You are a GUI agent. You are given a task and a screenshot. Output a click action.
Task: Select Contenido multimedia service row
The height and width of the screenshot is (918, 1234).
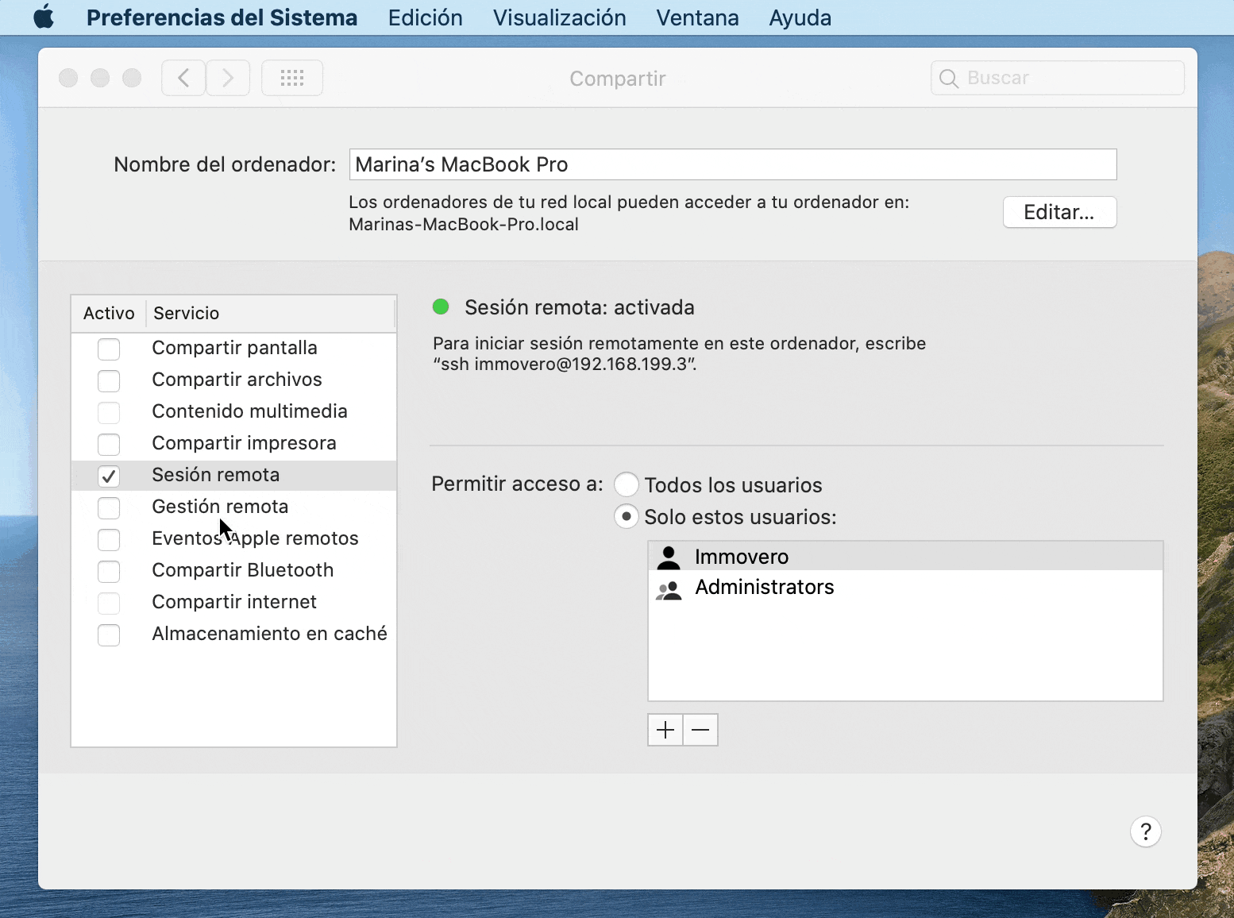[x=233, y=412]
